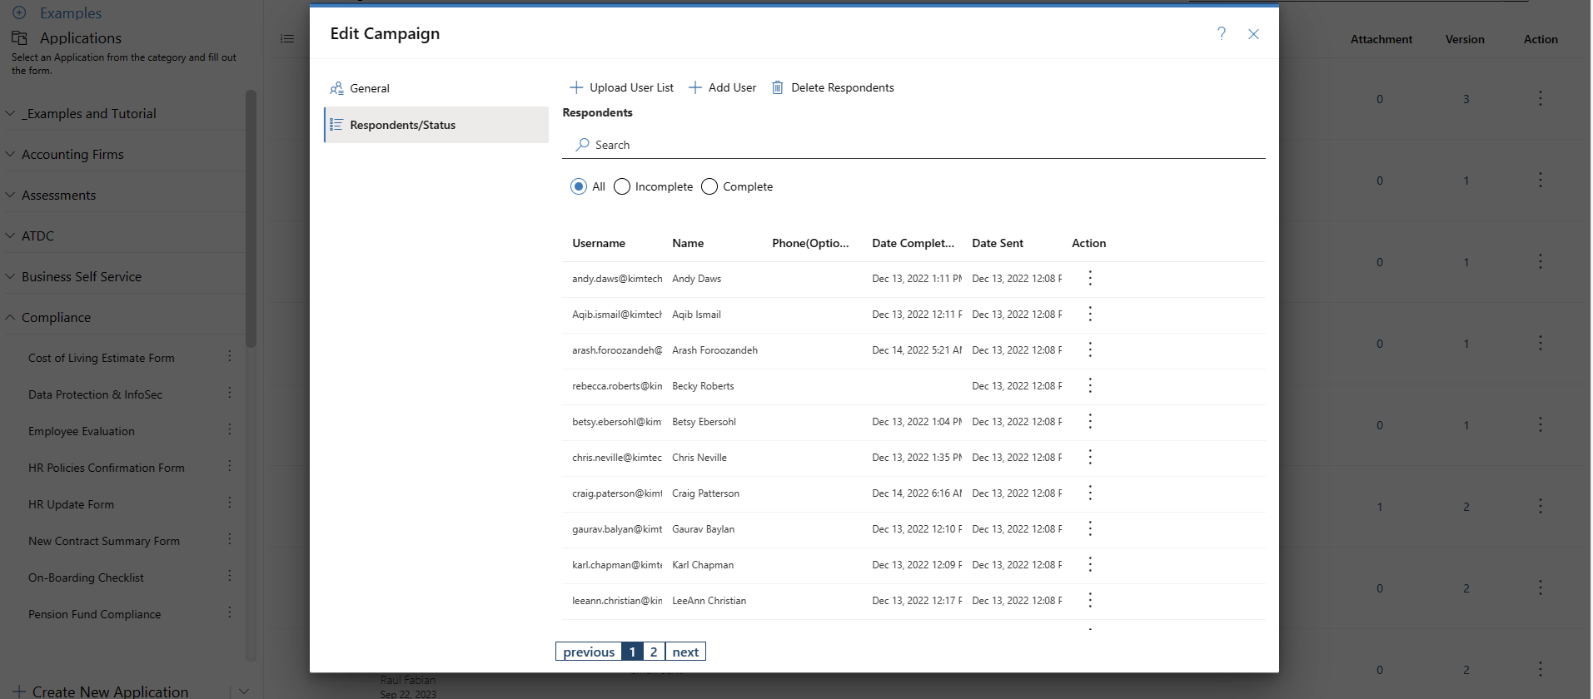Click Delete Respondents trash icon

point(777,87)
